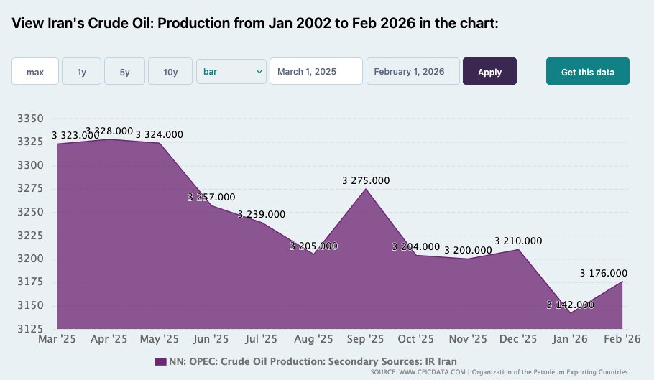Click the 3 176.000 Feb '26 data label
Image resolution: width=654 pixels, height=380 pixels.
tap(604, 273)
